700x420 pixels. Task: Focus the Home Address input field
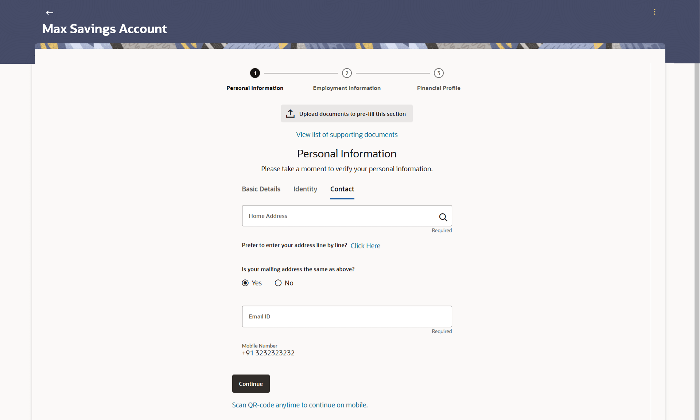point(339,216)
